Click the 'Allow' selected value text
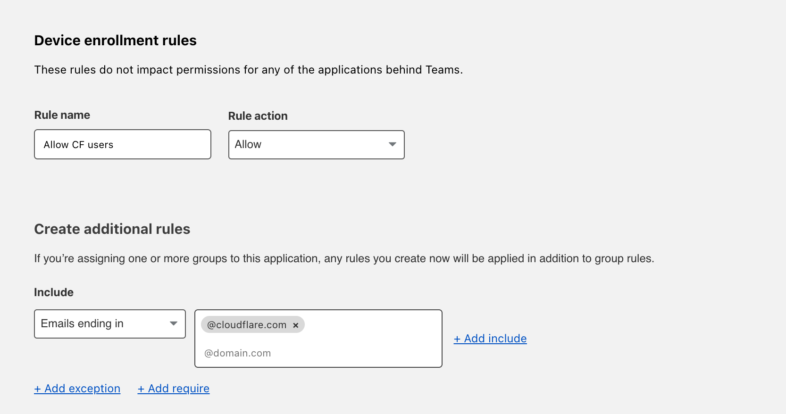Viewport: 786px width, 414px height. [x=248, y=145]
